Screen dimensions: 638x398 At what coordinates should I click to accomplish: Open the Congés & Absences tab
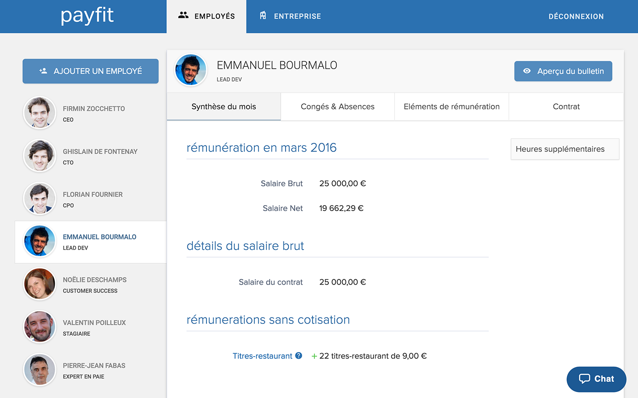[x=337, y=106]
